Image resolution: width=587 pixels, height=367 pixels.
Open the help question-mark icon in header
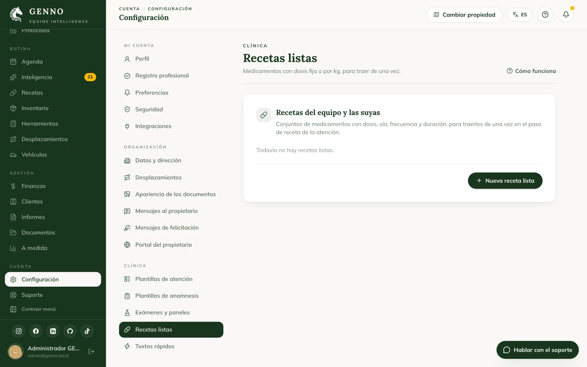[545, 15]
